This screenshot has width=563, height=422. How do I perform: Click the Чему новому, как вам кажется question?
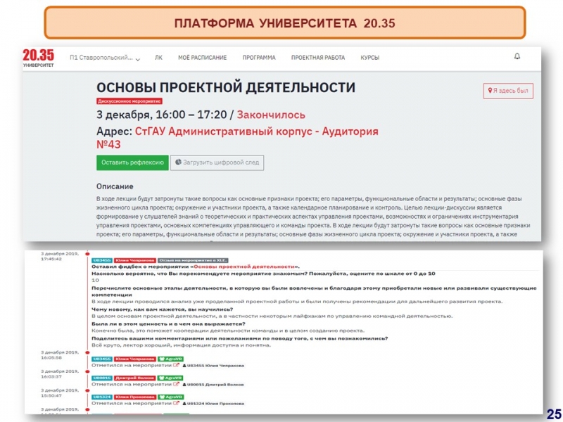coord(163,309)
